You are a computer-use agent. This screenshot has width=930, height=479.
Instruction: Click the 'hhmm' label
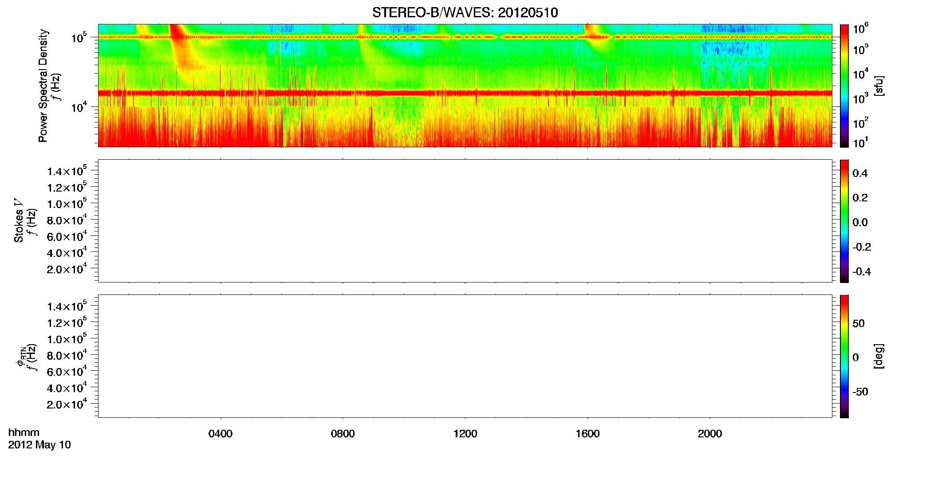(24, 432)
